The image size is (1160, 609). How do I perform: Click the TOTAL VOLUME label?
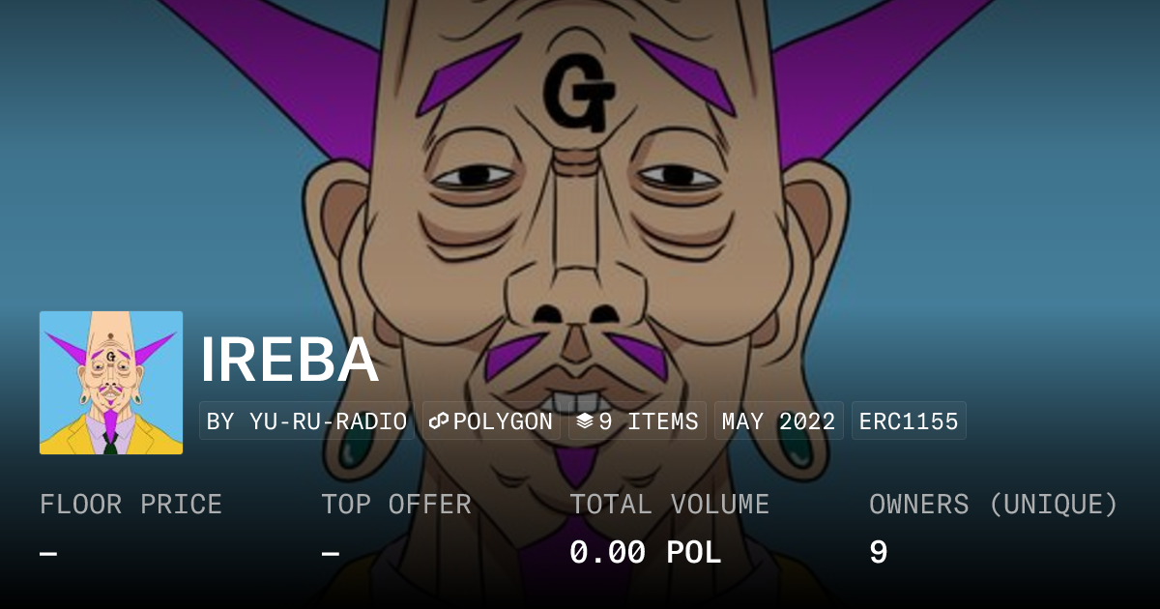tap(669, 505)
